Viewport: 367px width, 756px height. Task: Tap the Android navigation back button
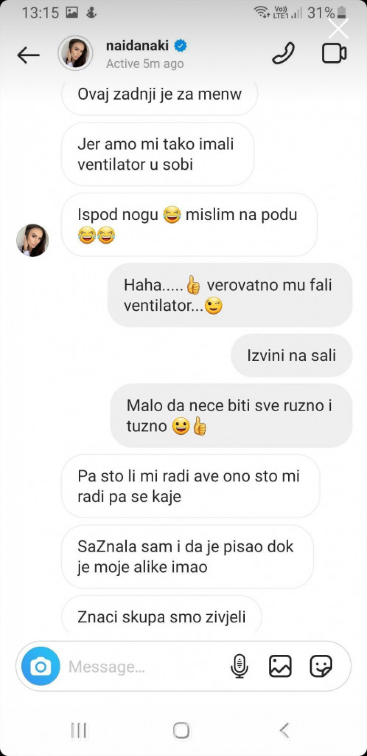285,731
